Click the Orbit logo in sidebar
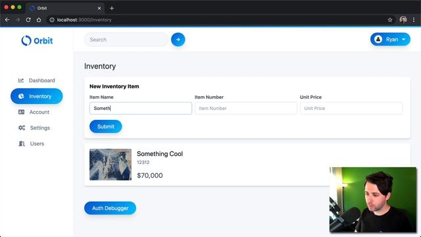This screenshot has height=237, width=421. [x=37, y=41]
